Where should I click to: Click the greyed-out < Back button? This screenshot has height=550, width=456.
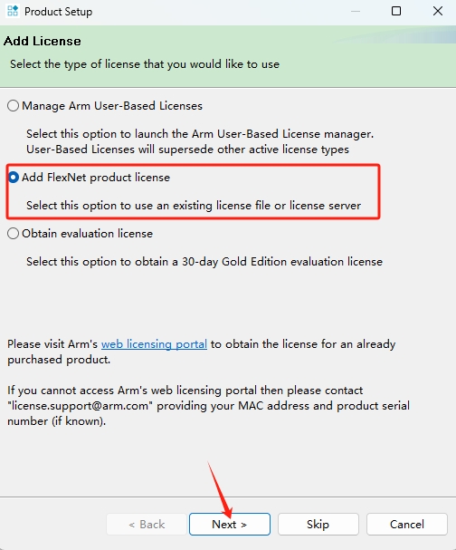pyautogui.click(x=147, y=524)
